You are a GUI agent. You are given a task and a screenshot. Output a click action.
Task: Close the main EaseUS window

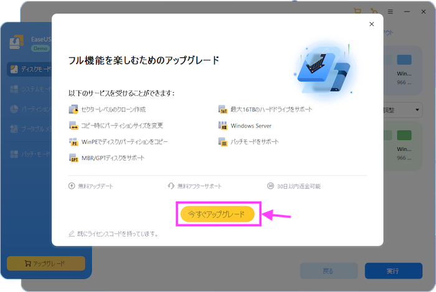[423, 12]
